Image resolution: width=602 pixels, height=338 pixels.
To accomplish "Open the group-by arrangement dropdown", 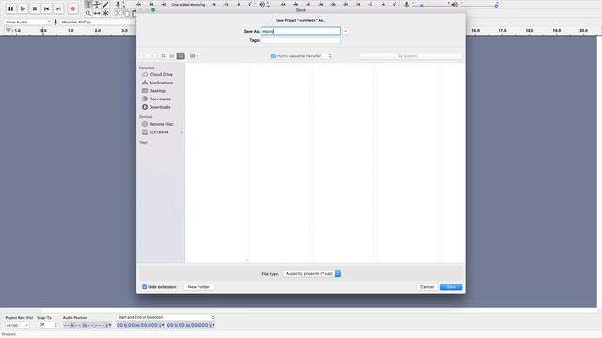I will (195, 56).
